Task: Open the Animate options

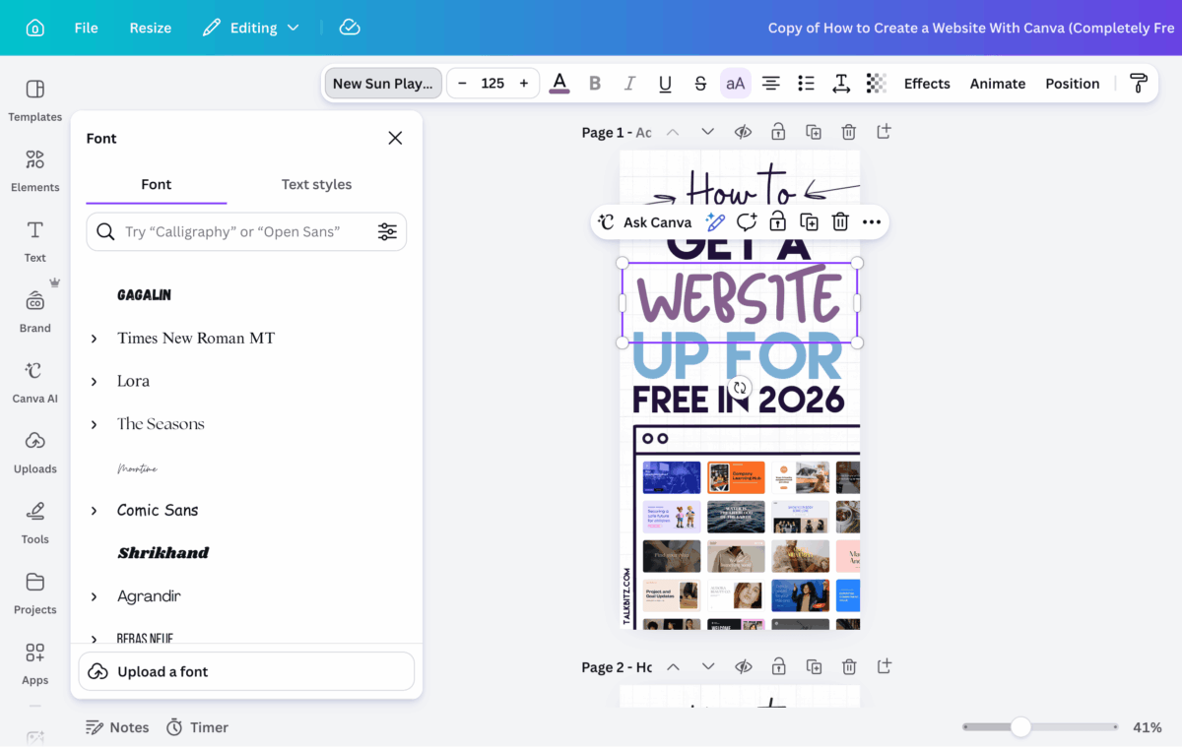Action: coord(998,84)
